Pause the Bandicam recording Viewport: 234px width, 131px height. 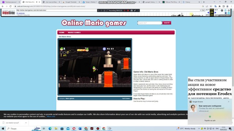pos(125,11)
